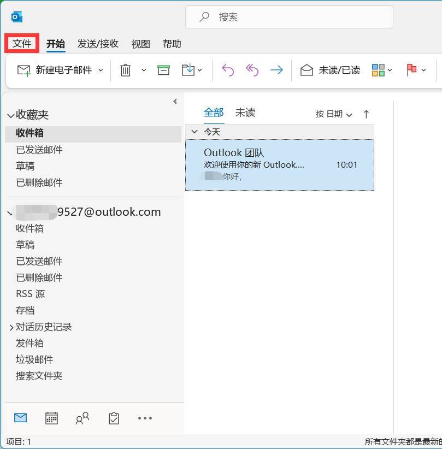This screenshot has height=449, width=442.
Task: Select the Delete (trash) icon
Action: pyautogui.click(x=125, y=70)
